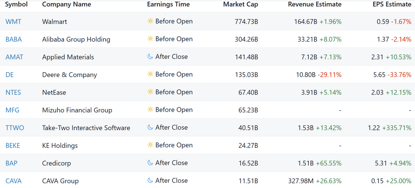Click the 2.31 +10.53% EPS estimate
Image resolution: width=415 pixels, height=188 pixels.
[x=391, y=57]
